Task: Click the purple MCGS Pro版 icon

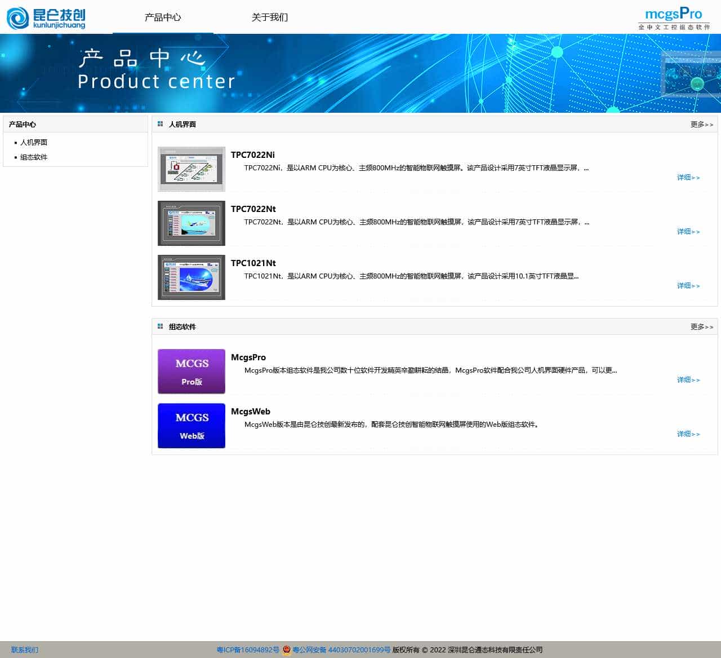Action: [192, 372]
